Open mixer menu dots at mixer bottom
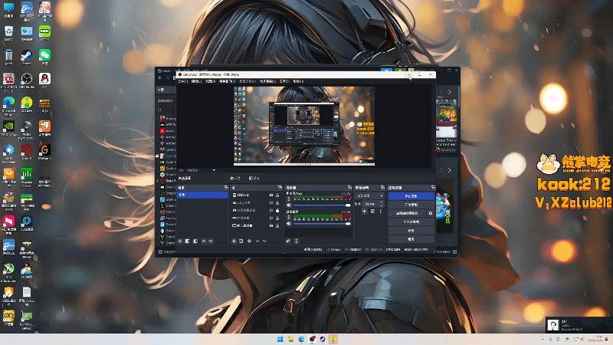The height and width of the screenshot is (345, 613). coord(296,241)
